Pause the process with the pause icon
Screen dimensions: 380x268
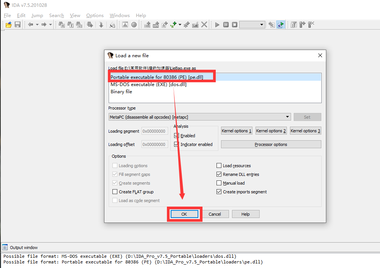pos(226,25)
